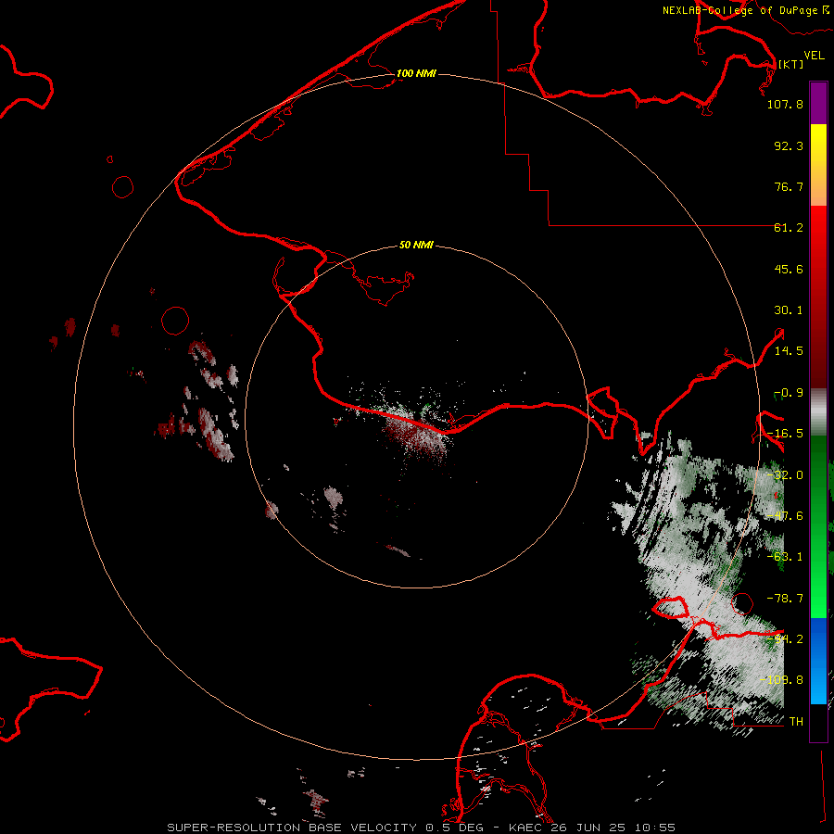The width and height of the screenshot is (834, 834).
Task: Click the [KT] units label
Action: pos(790,64)
